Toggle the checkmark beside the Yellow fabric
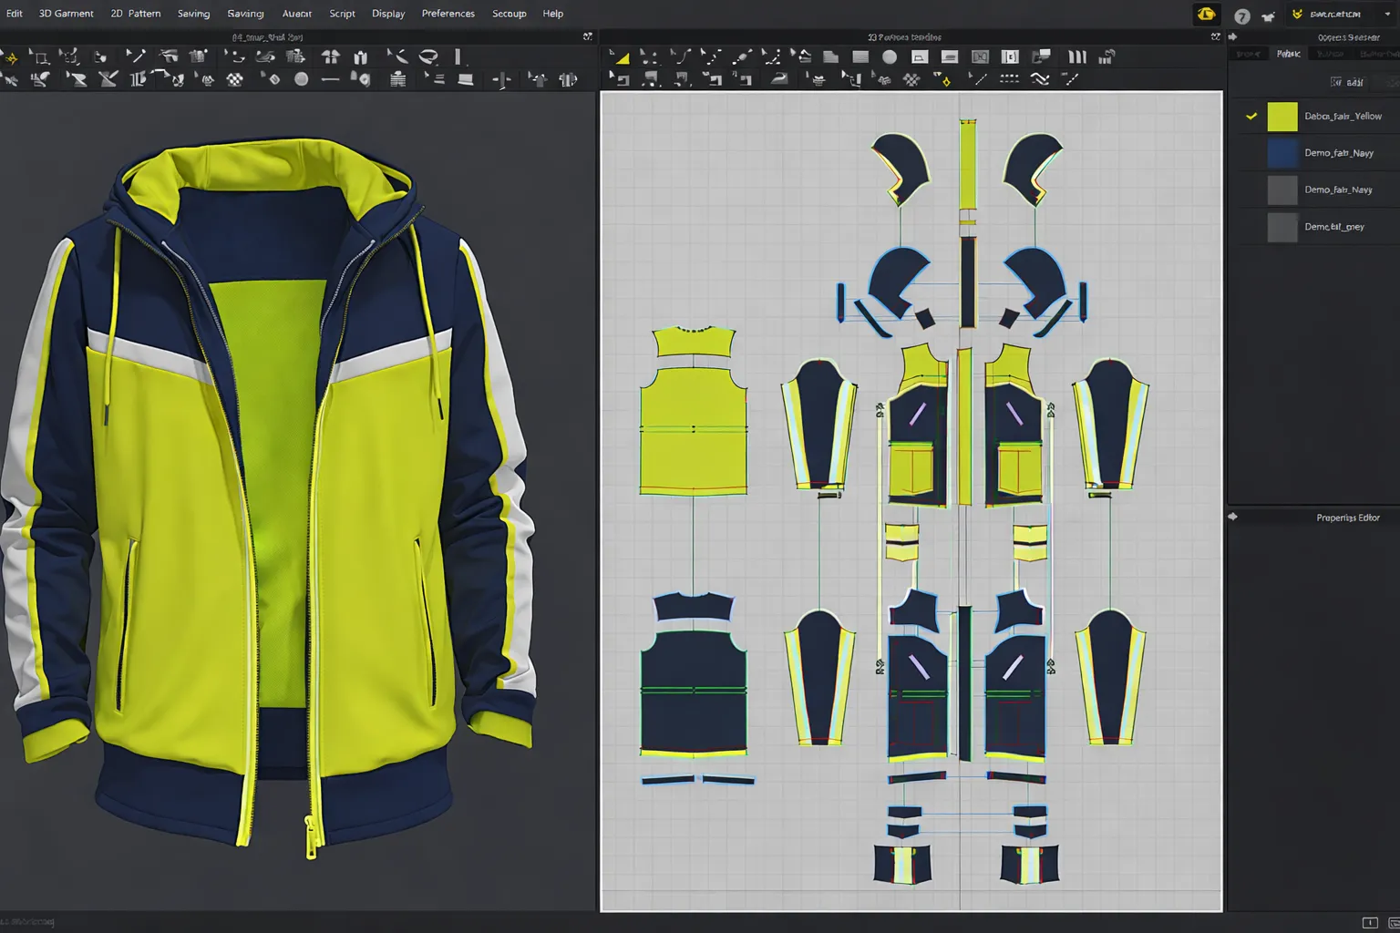The width and height of the screenshot is (1400, 933). coord(1251,117)
